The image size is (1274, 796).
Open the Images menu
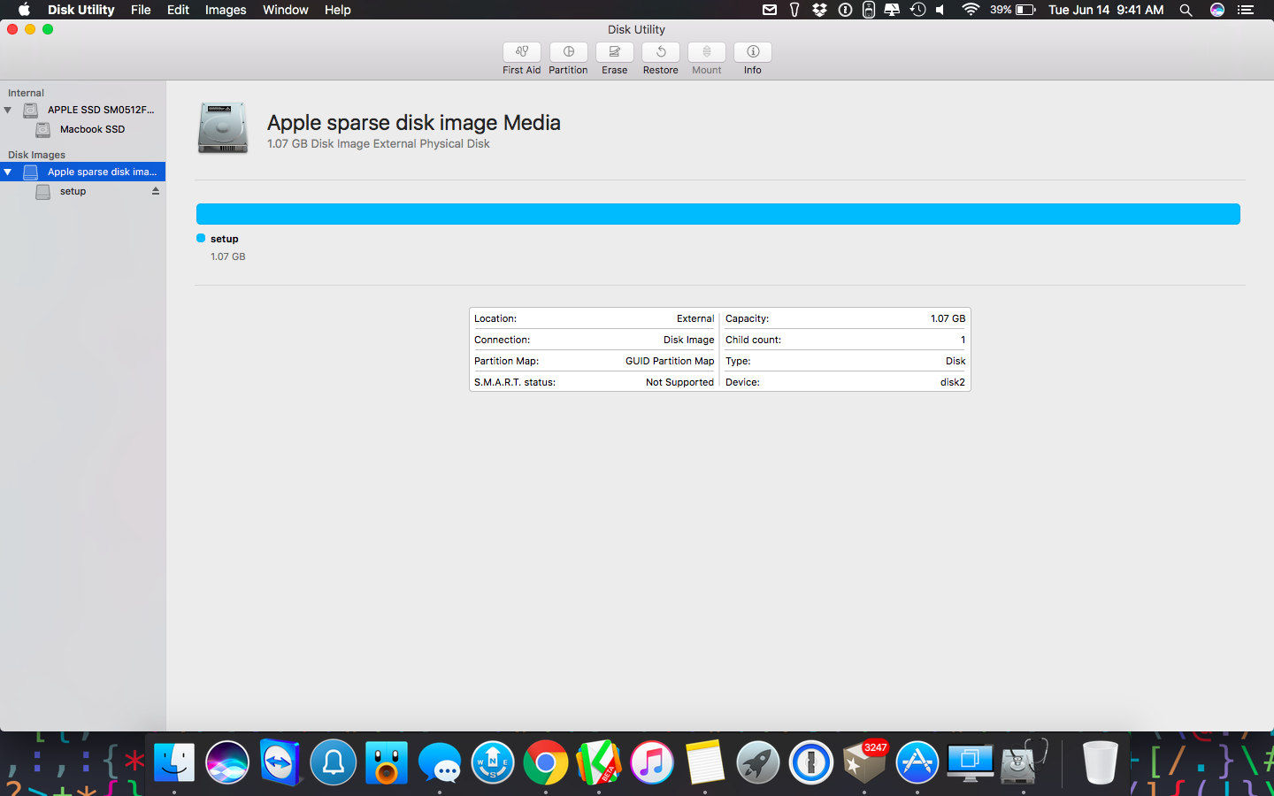[226, 10]
